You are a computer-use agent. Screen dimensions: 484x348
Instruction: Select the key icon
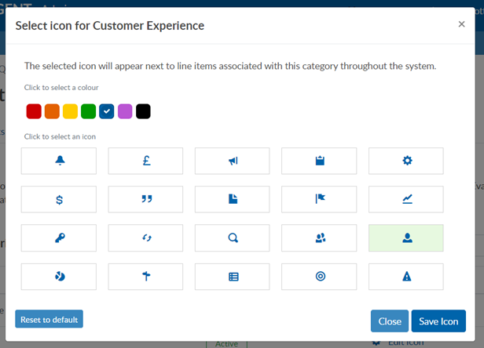click(x=60, y=237)
